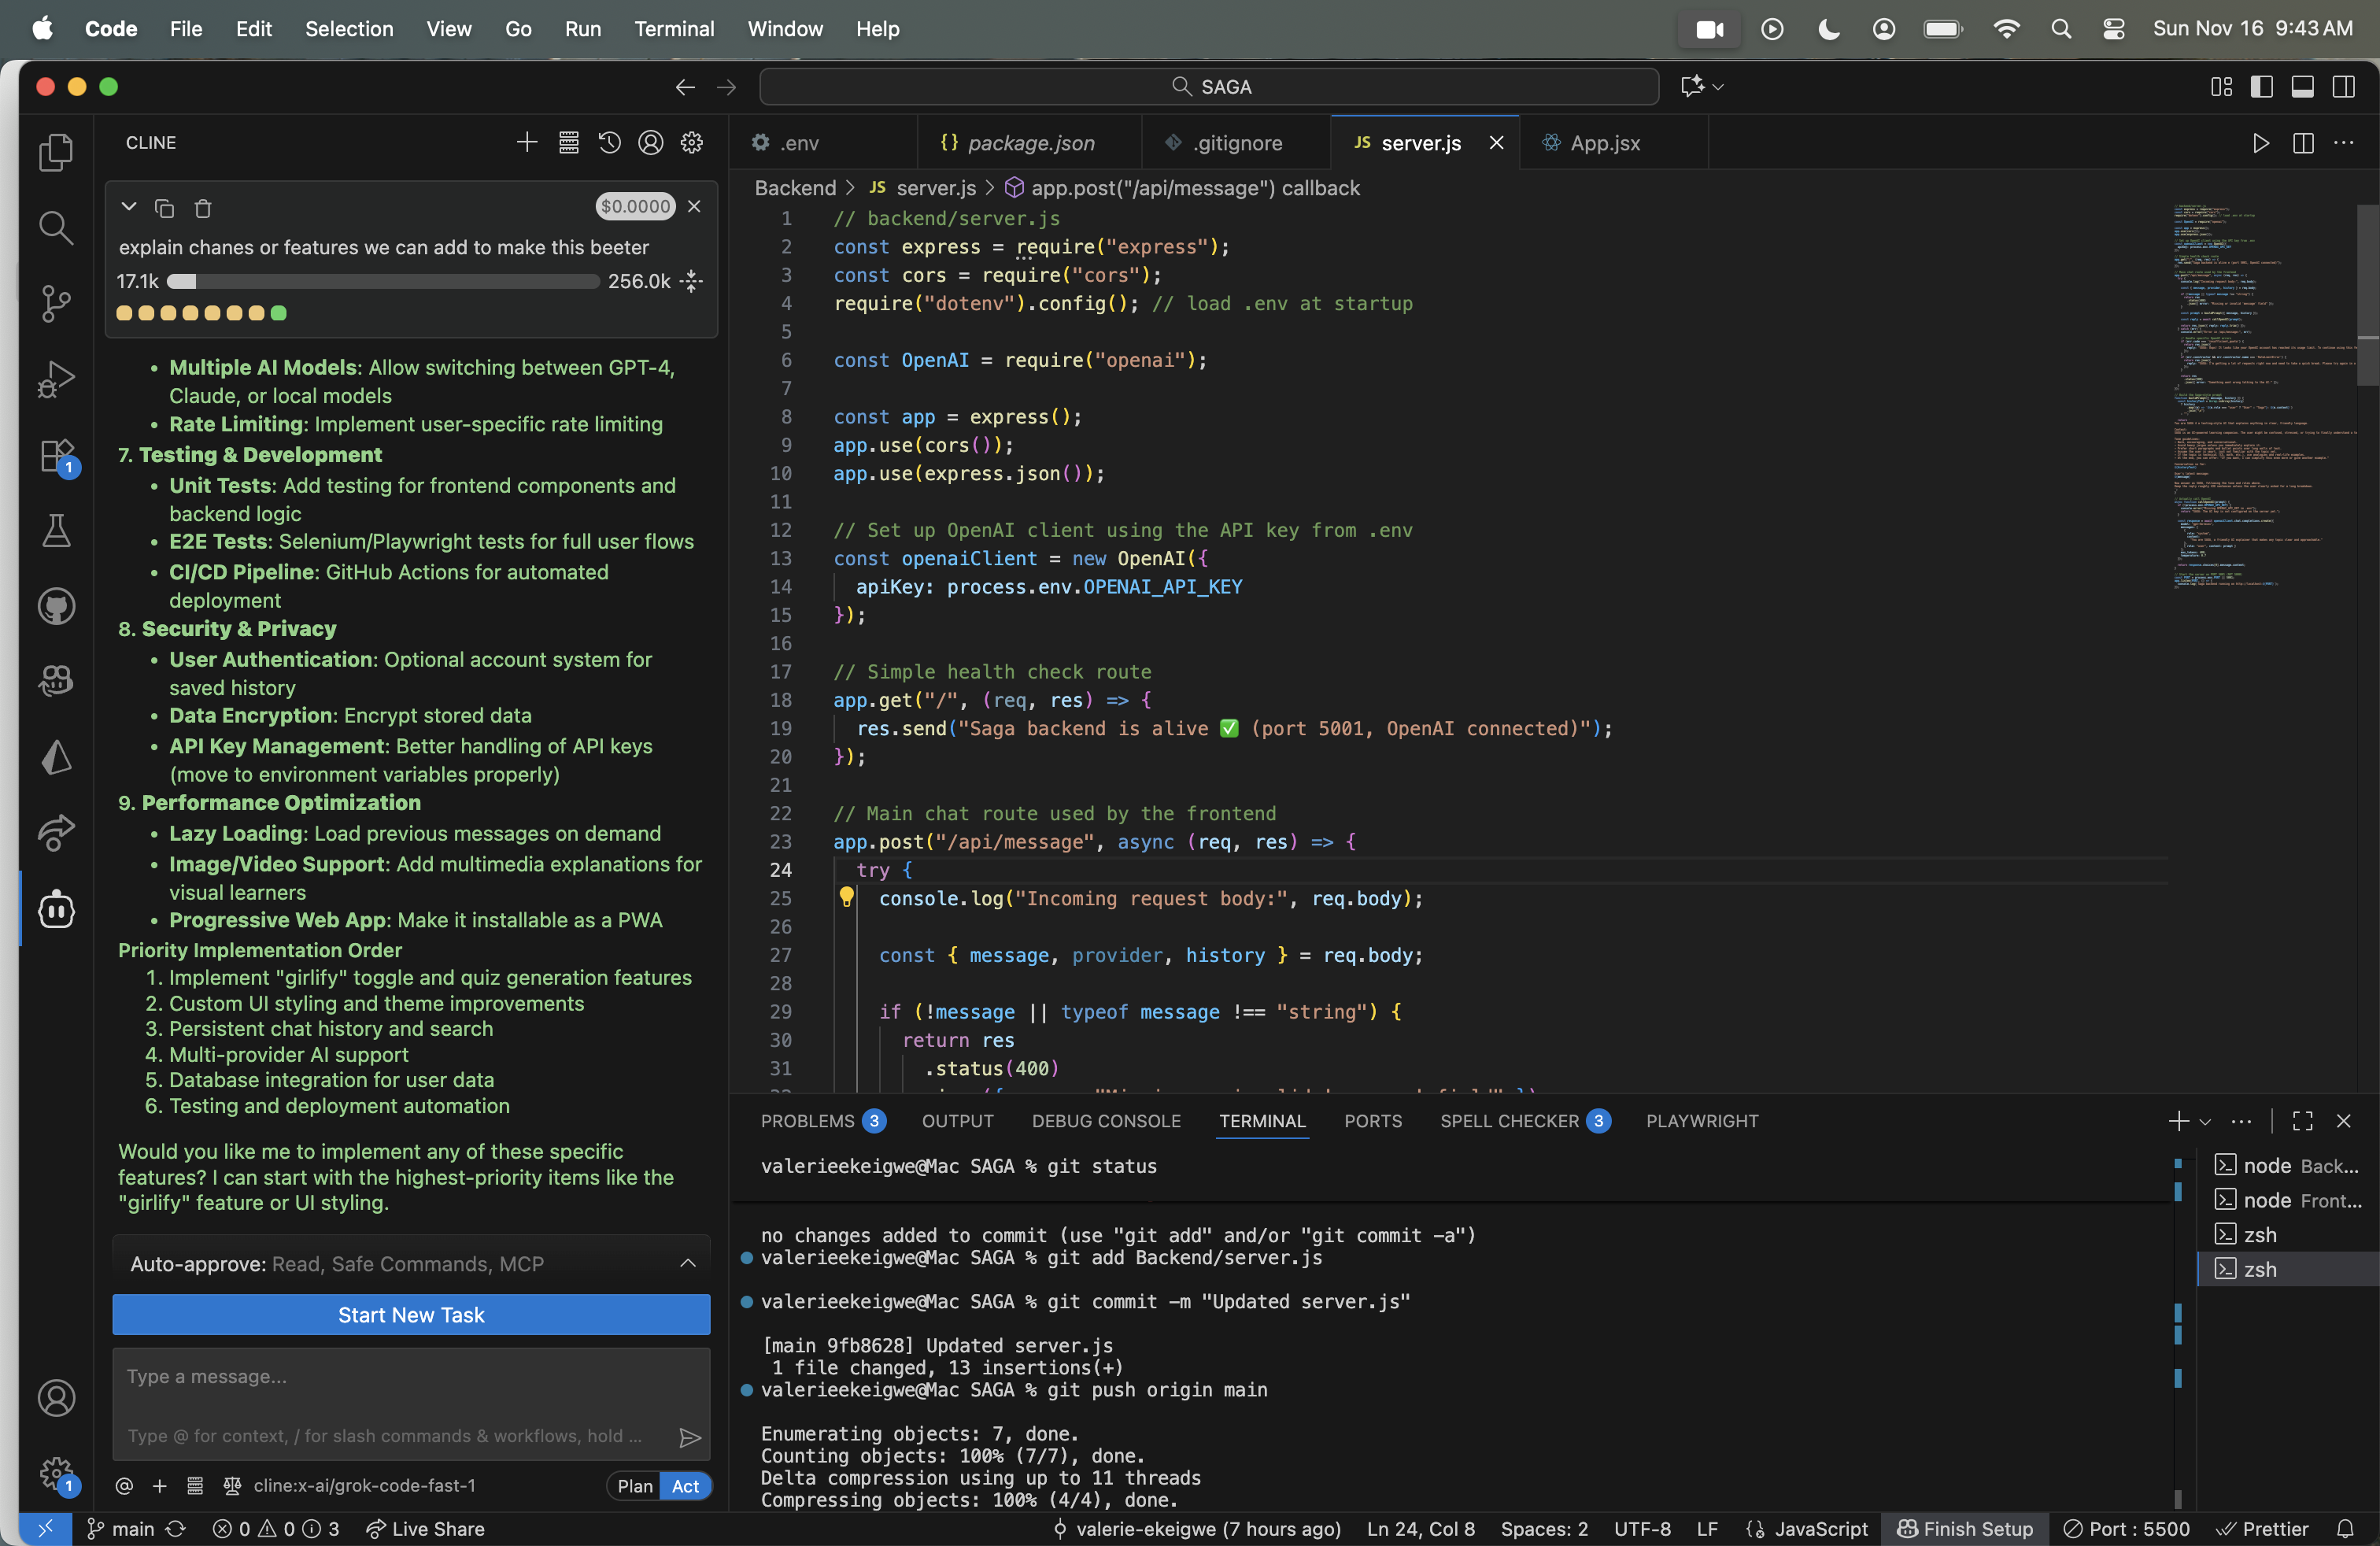Screen dimensions: 2380x1546
Task: Click the Start New Task button
Action: pos(411,1314)
